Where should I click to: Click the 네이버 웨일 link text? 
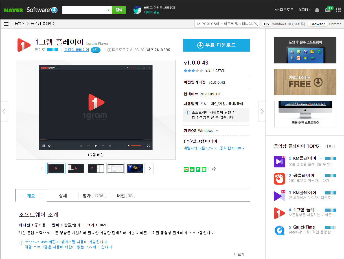(x=152, y=12)
